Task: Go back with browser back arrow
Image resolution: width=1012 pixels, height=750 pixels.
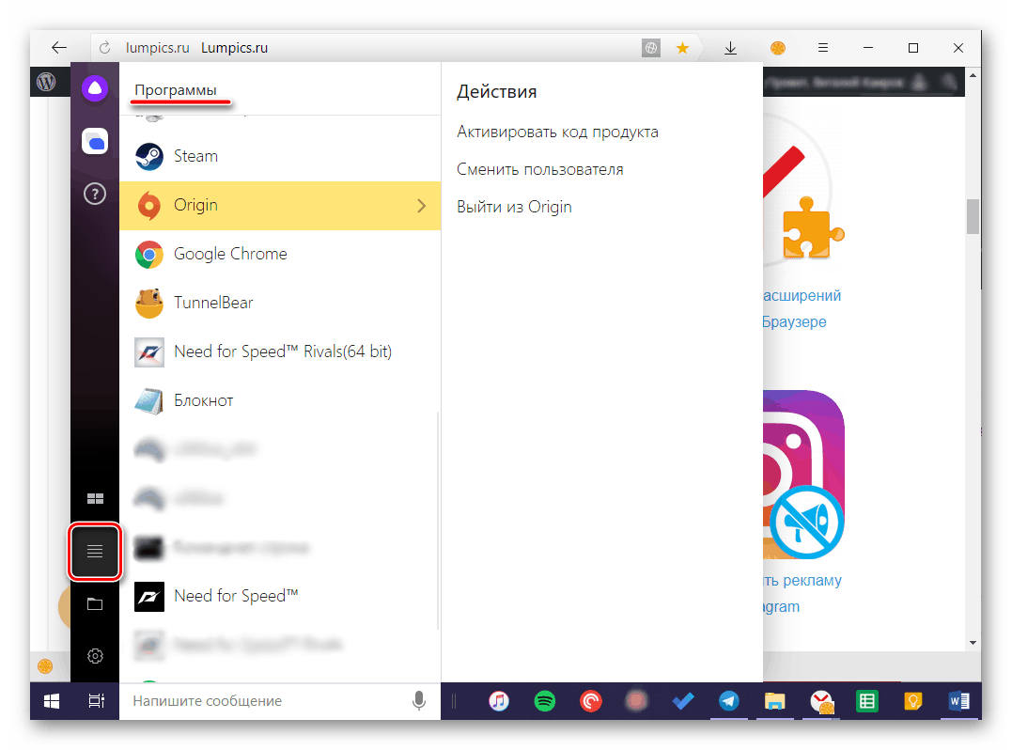Action: click(59, 48)
